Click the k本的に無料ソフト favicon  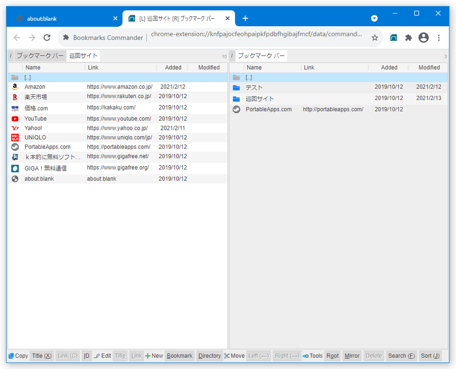15,157
